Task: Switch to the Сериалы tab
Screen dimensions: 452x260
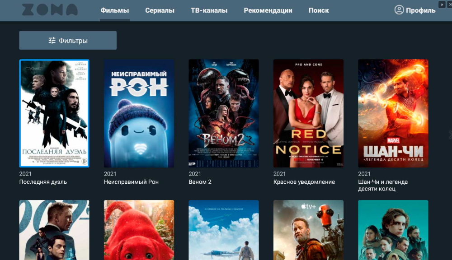Action: click(x=160, y=10)
